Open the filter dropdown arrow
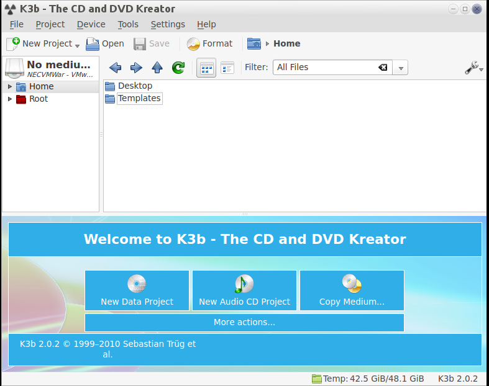 coord(401,68)
